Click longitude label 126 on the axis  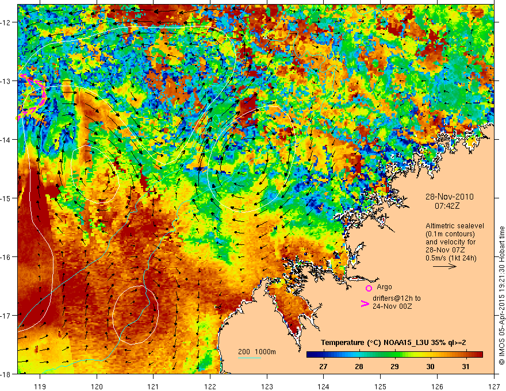(x=437, y=386)
